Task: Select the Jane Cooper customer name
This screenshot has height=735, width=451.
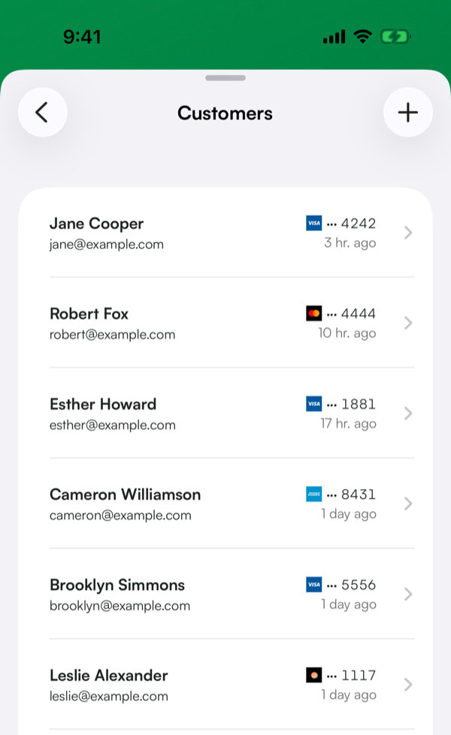Action: tap(96, 224)
